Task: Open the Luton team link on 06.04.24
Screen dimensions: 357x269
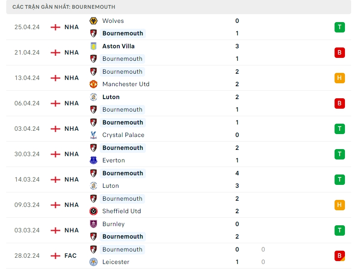Action: click(x=111, y=97)
